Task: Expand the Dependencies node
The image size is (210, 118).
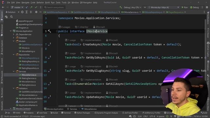Action: point(13,34)
